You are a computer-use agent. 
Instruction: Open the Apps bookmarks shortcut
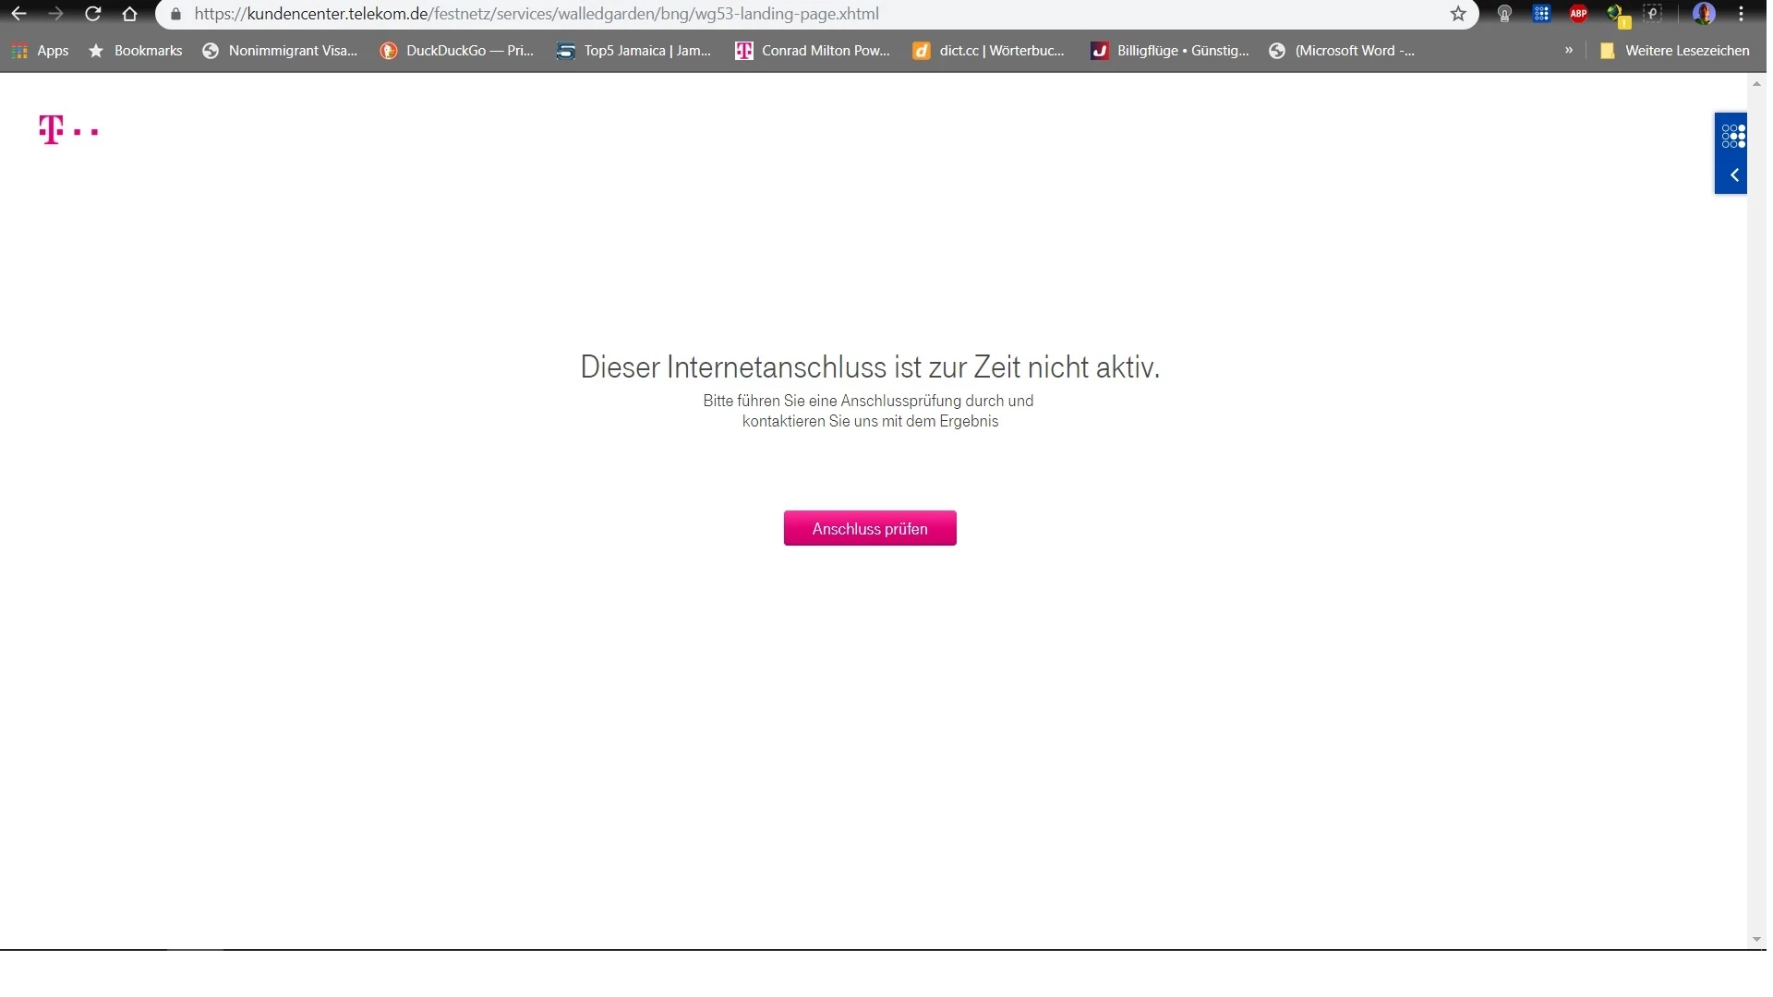(x=41, y=51)
